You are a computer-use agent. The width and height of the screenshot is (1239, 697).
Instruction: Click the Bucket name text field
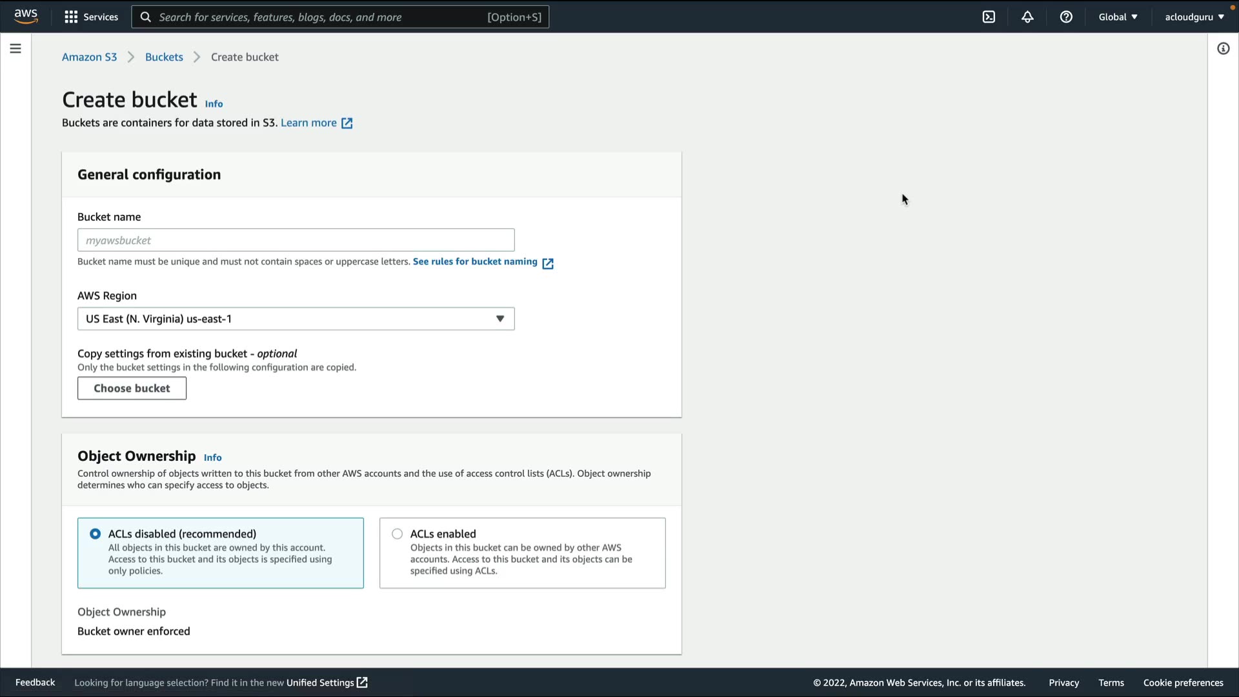pos(296,240)
